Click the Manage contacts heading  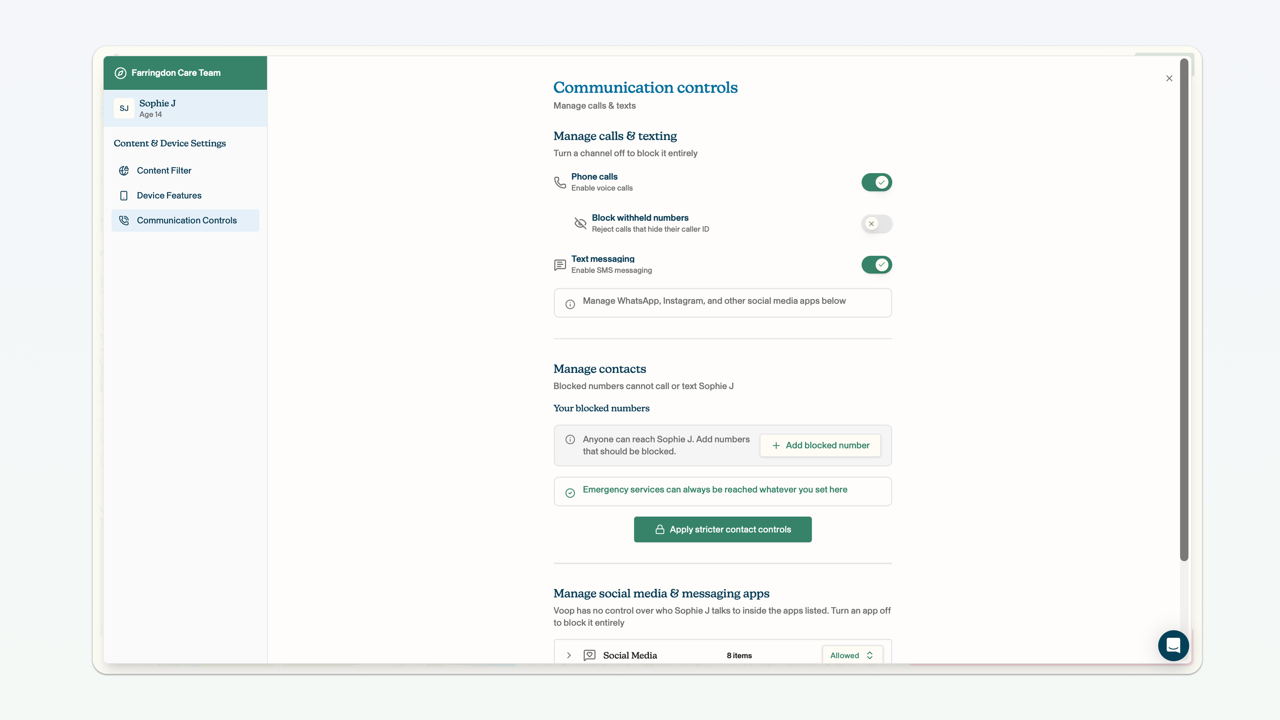[x=600, y=369]
